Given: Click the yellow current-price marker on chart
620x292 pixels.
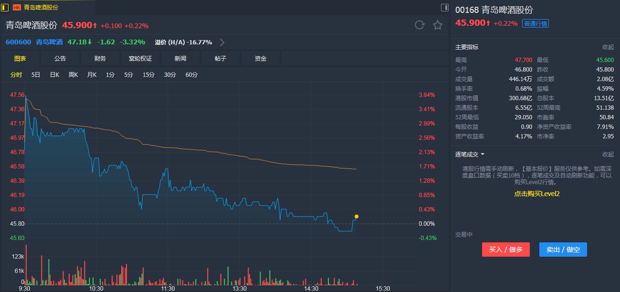Looking at the screenshot, I should coord(357,217).
